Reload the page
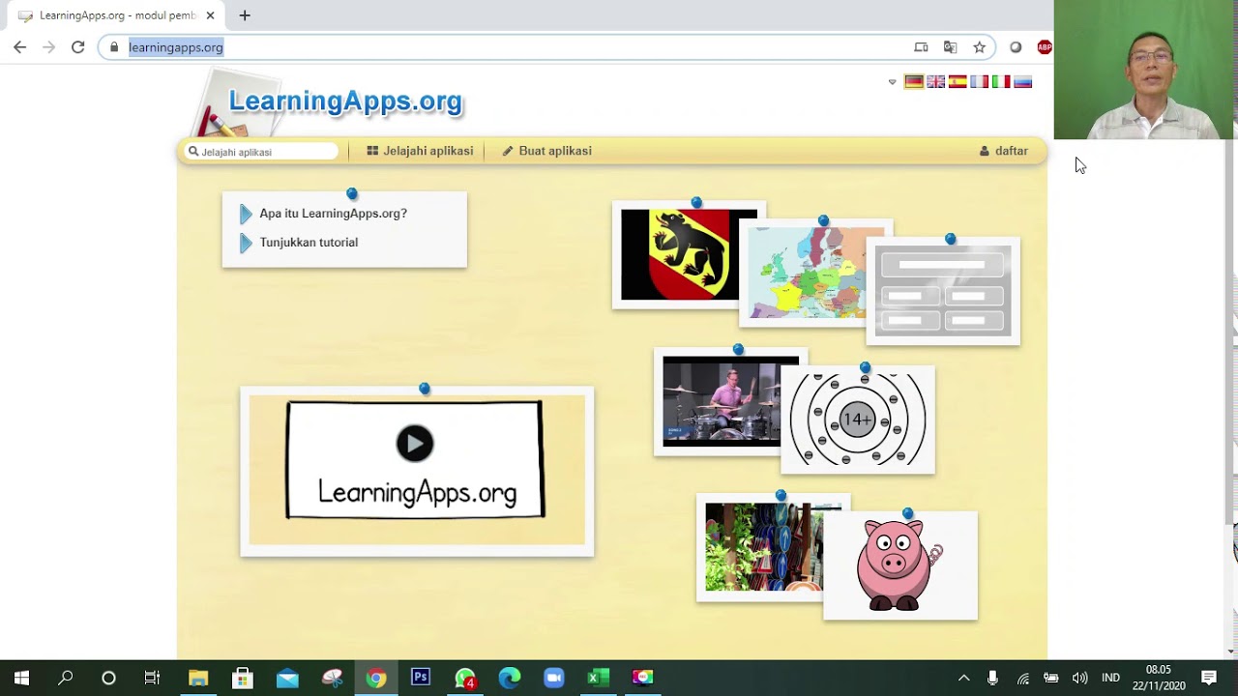This screenshot has height=696, width=1238. 77,47
